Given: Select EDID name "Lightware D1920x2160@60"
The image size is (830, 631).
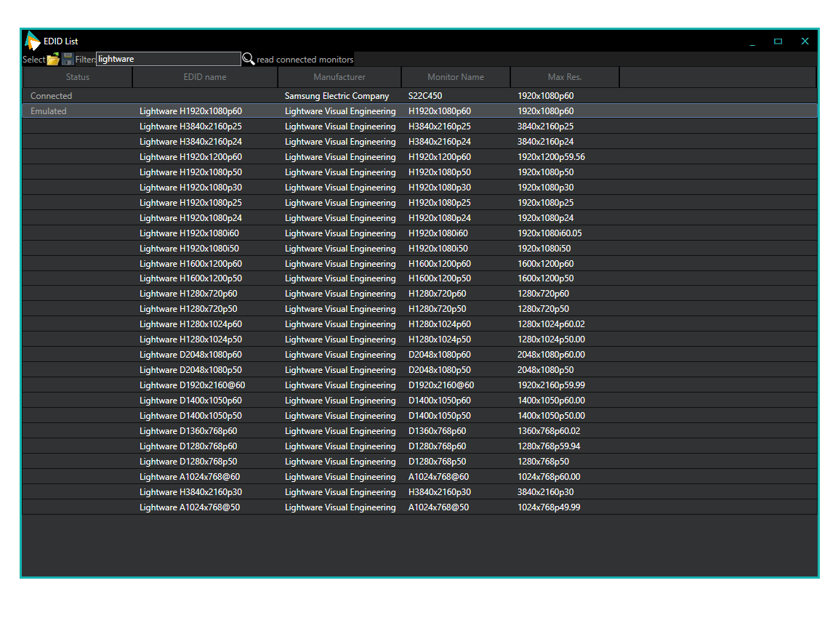Looking at the screenshot, I should 192,386.
